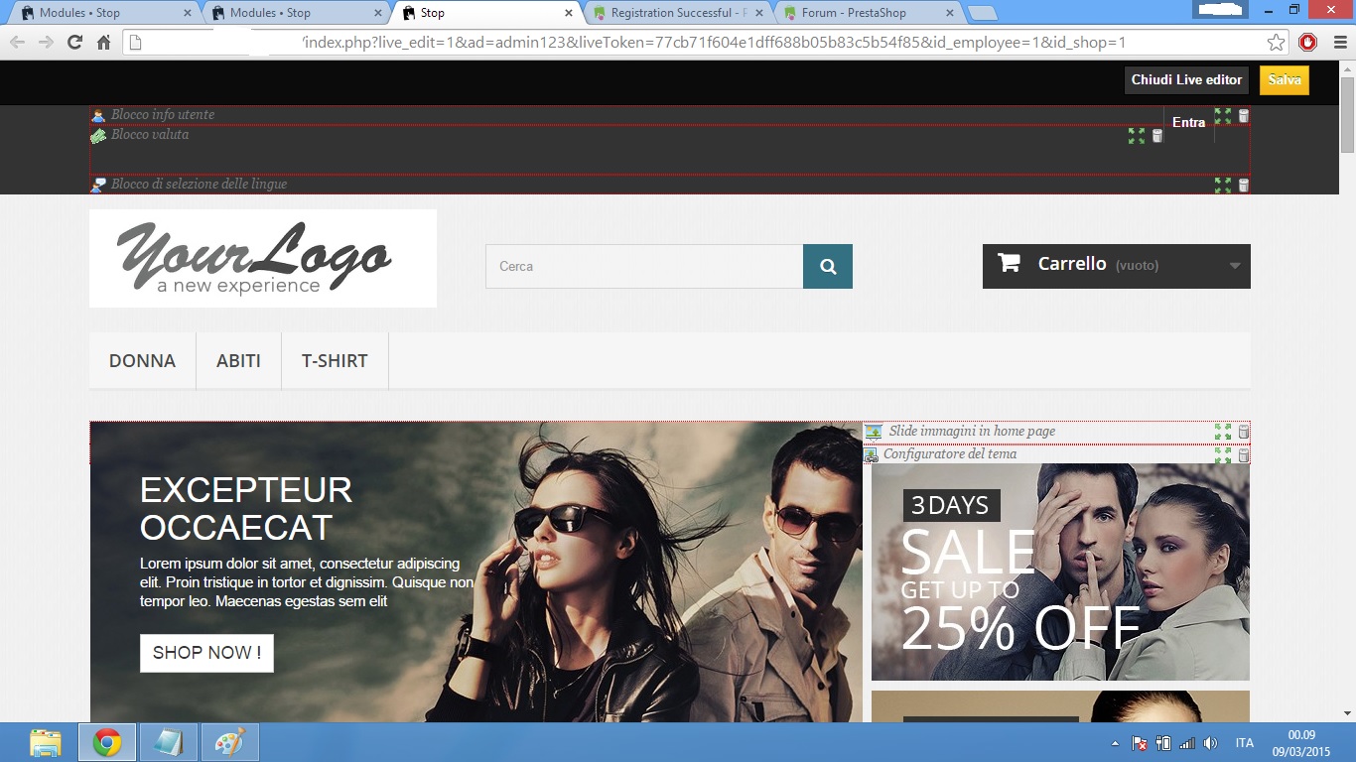1356x762 pixels.
Task: Click the 3 Days Sale banner
Action: (x=1060, y=572)
